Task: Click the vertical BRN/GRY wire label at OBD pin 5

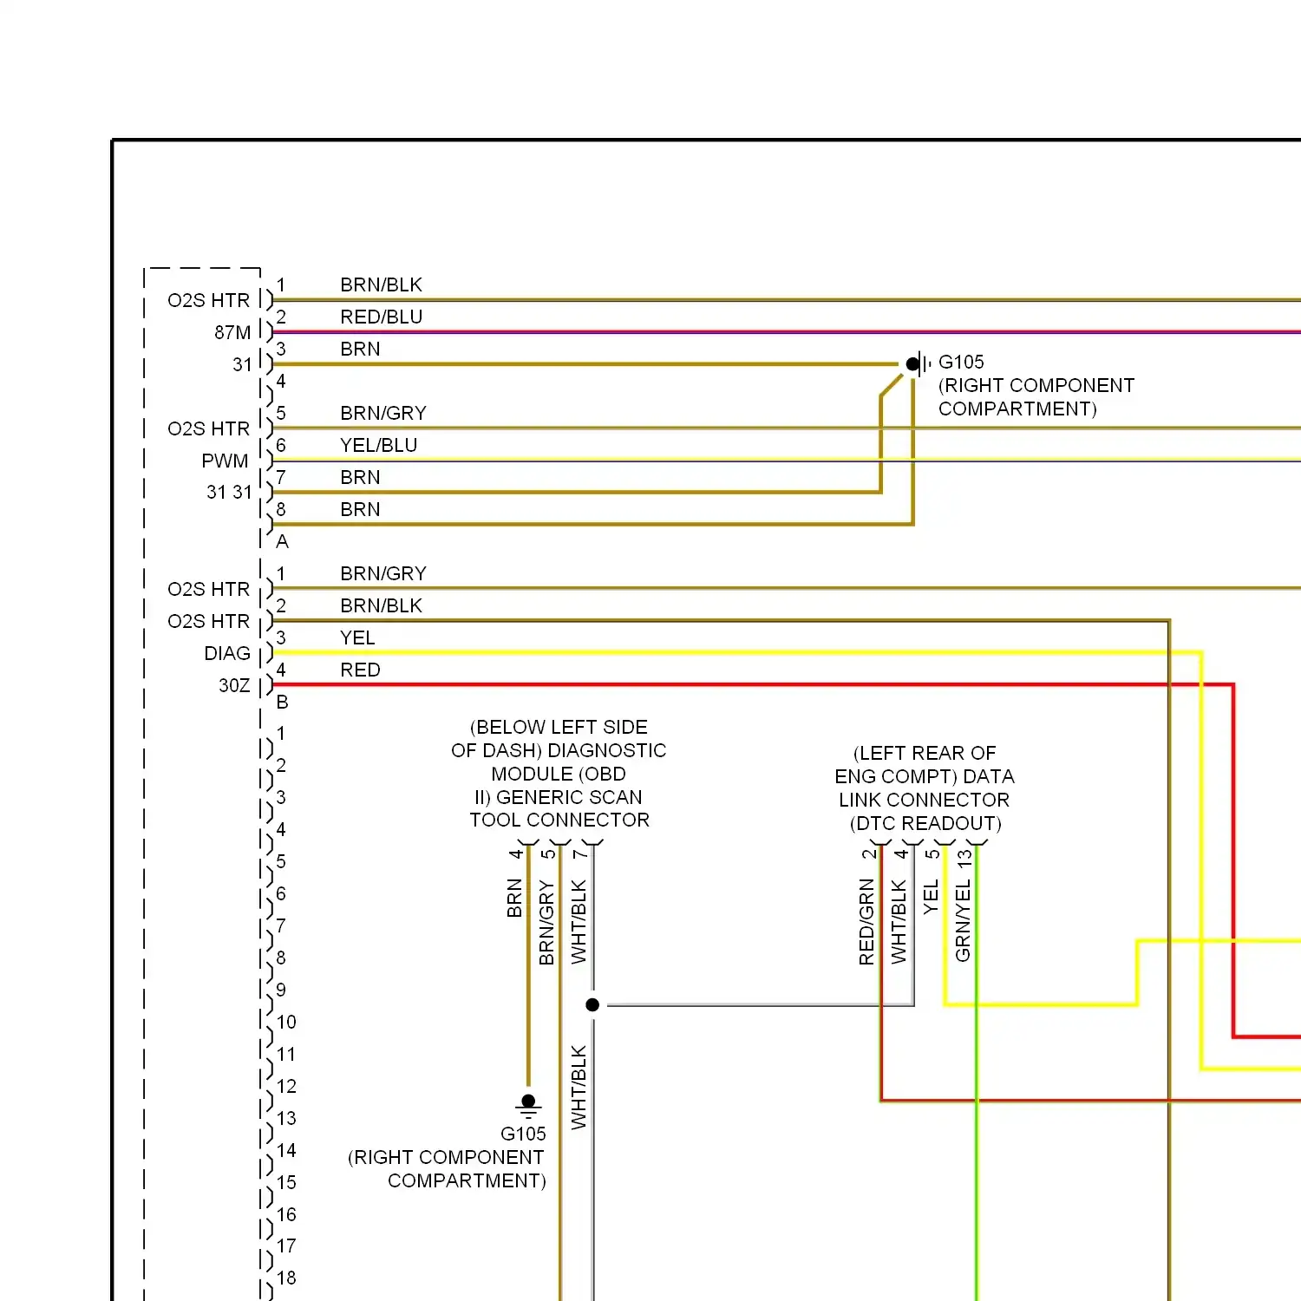Action: click(546, 923)
